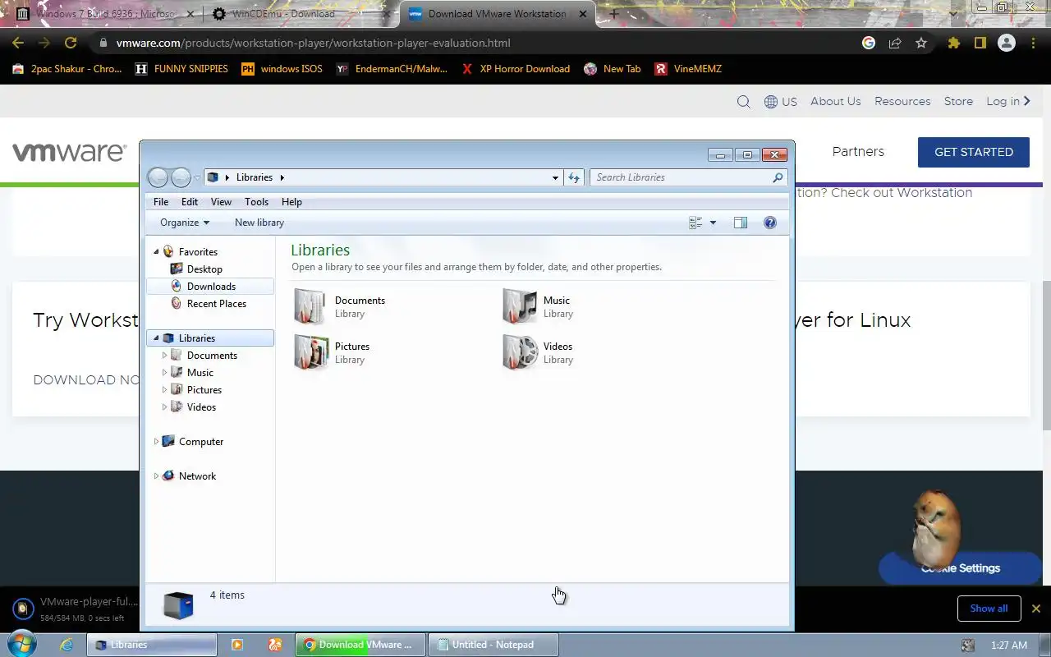The image size is (1051, 657).
Task: Open the Music library icon
Action: pos(520,306)
